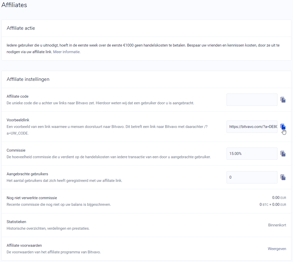Copy the Commissie percentage value
293x262 pixels.
click(x=283, y=154)
